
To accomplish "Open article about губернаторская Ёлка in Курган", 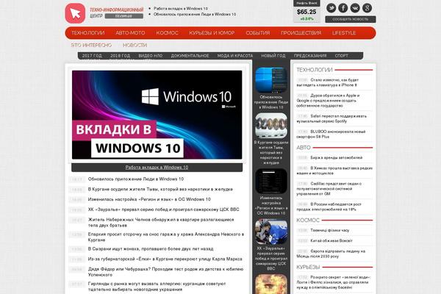I will click(165, 259).
